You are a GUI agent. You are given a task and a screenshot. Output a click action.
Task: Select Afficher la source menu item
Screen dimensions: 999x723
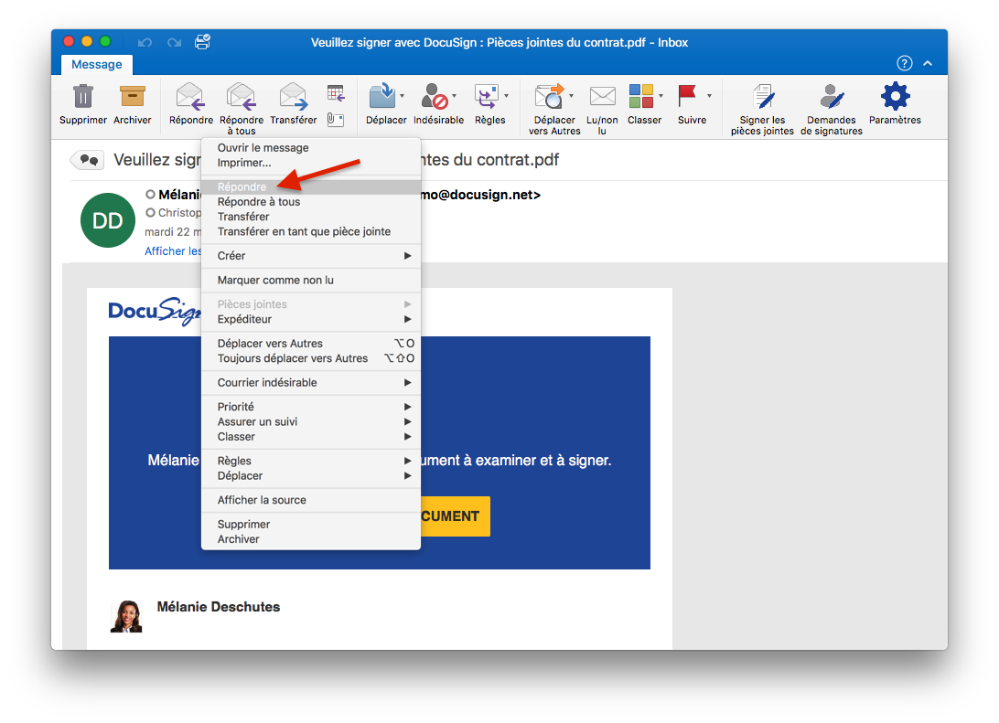[x=262, y=500]
